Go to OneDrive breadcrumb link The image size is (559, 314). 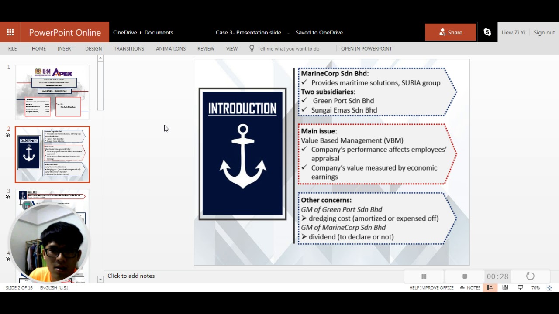125,32
